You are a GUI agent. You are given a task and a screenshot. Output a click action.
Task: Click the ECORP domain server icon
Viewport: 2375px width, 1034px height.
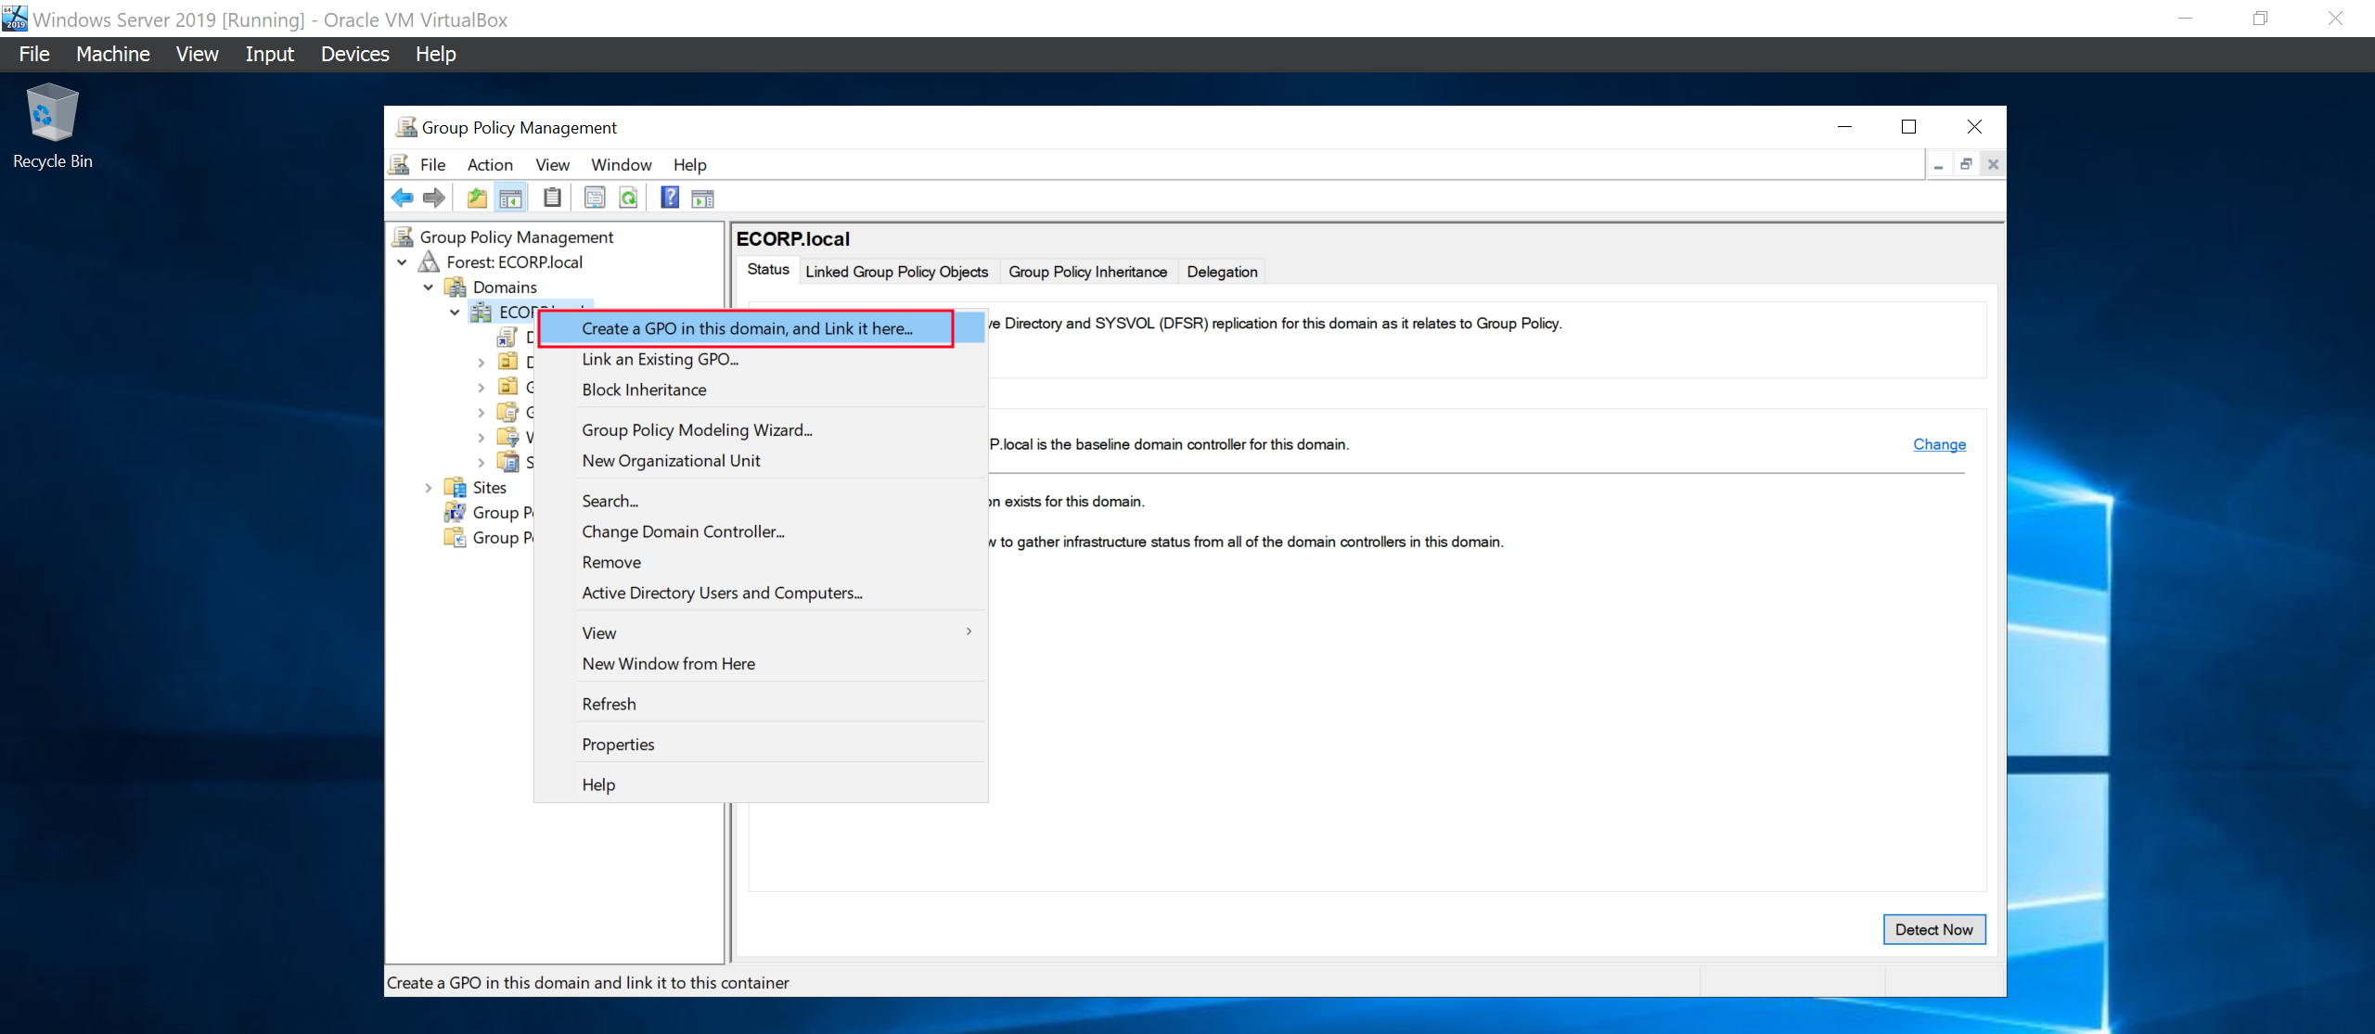(x=481, y=312)
